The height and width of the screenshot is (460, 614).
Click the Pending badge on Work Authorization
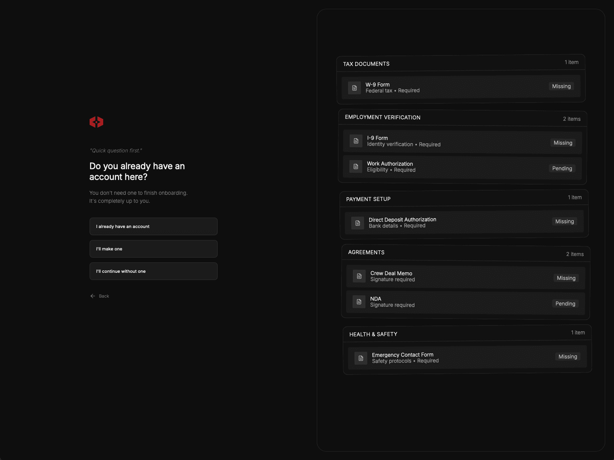(562, 168)
